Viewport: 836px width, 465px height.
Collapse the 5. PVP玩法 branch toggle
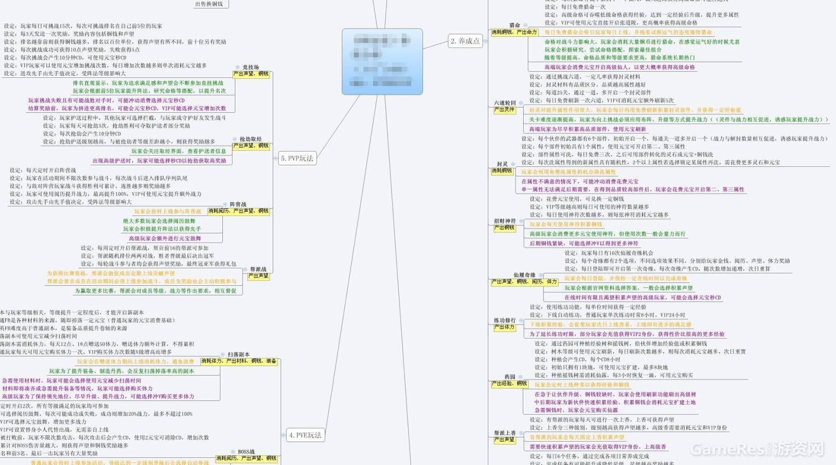pos(275,158)
